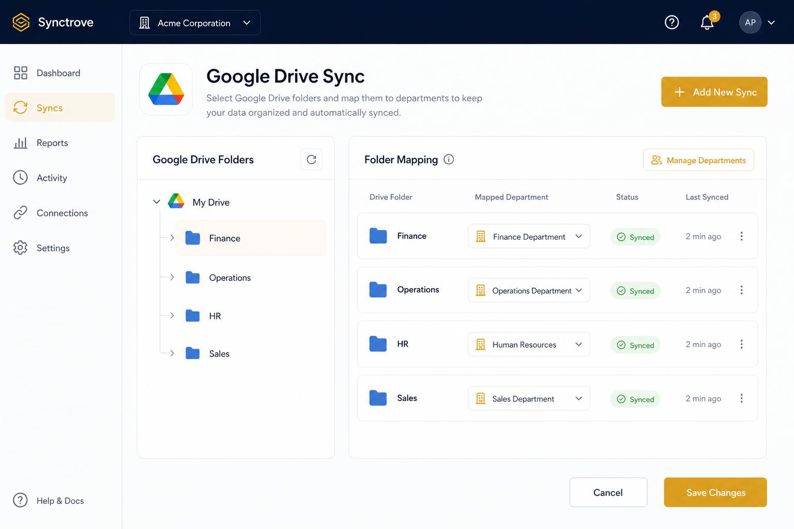This screenshot has width=794, height=529.
Task: Click the Synced status badge for Sales
Action: tap(635, 399)
